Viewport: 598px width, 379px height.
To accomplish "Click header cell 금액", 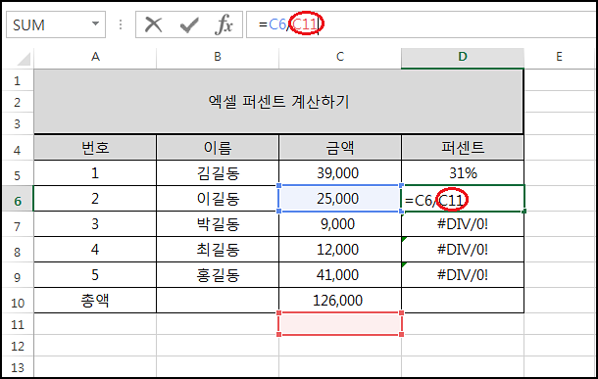I will pyautogui.click(x=340, y=148).
